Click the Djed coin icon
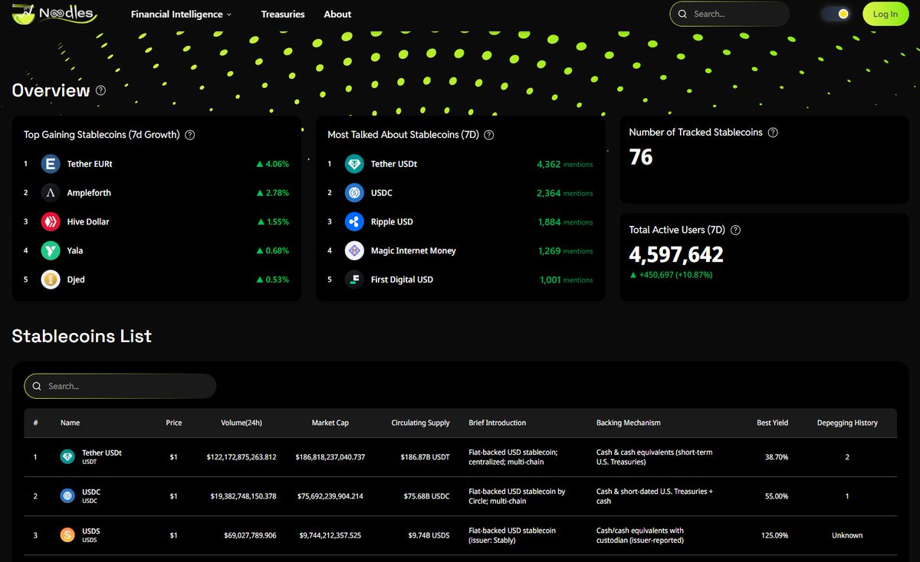920x562 pixels. (51, 279)
